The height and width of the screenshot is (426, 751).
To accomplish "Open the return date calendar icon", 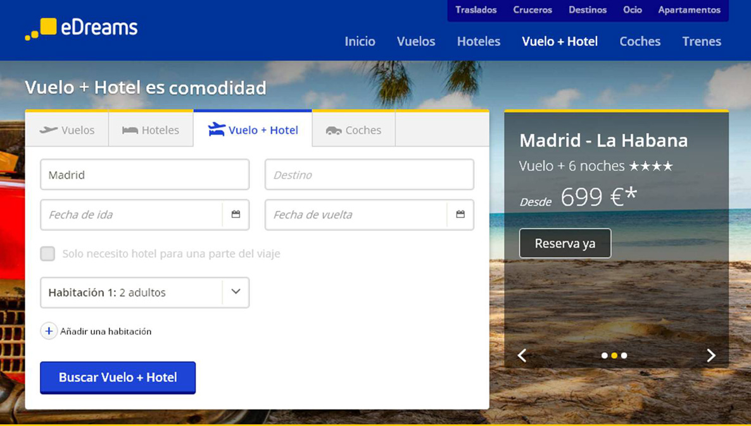I will tap(460, 214).
